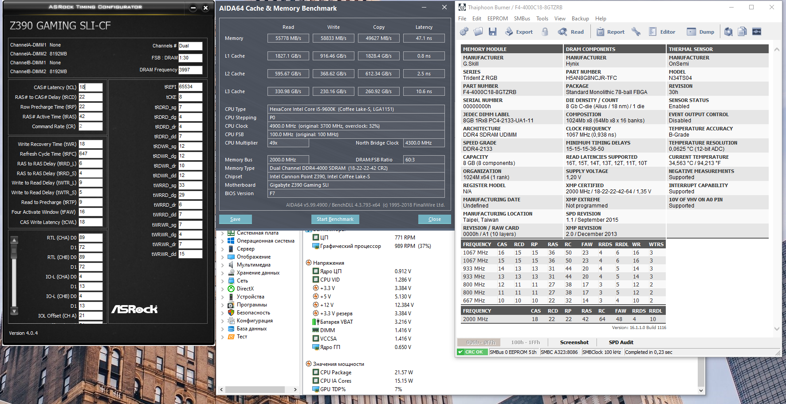Image resolution: width=786 pixels, height=404 pixels.
Task: Switch to the SPD Audit tab
Action: tap(621, 342)
